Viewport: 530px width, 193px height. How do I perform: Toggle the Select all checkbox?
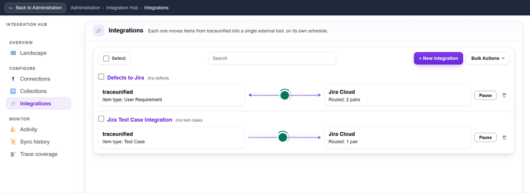click(x=106, y=58)
